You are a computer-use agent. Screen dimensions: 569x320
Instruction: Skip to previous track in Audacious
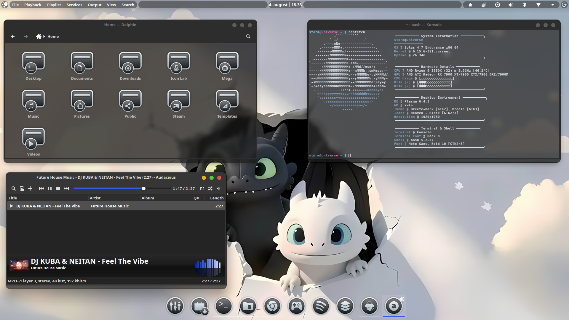click(x=41, y=188)
